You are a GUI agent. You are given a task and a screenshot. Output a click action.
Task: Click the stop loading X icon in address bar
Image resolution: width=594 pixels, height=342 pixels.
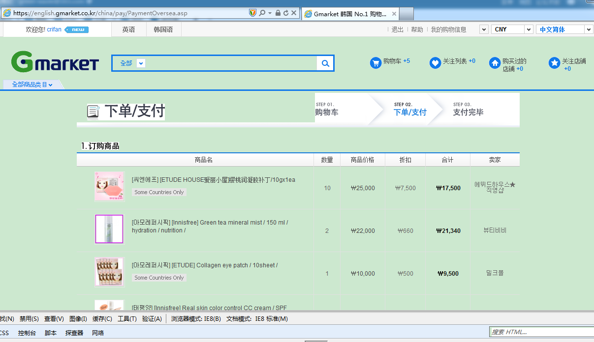[294, 13]
